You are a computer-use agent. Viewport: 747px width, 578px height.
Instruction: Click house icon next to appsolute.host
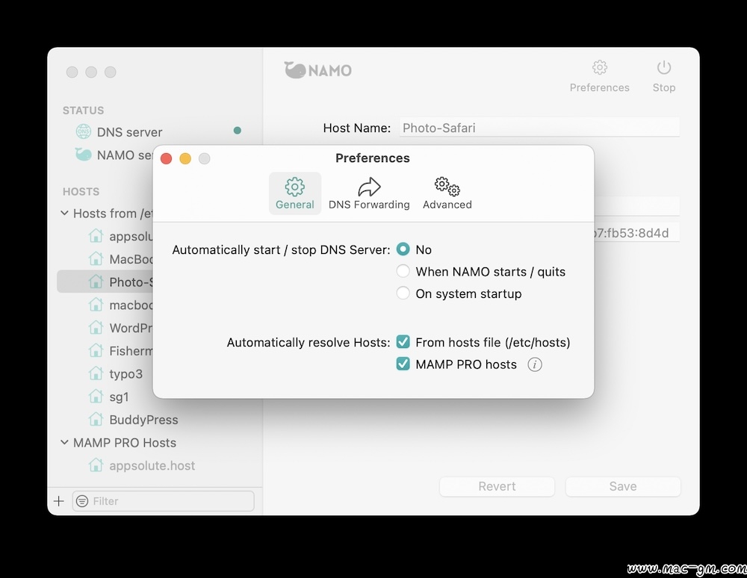click(x=96, y=465)
